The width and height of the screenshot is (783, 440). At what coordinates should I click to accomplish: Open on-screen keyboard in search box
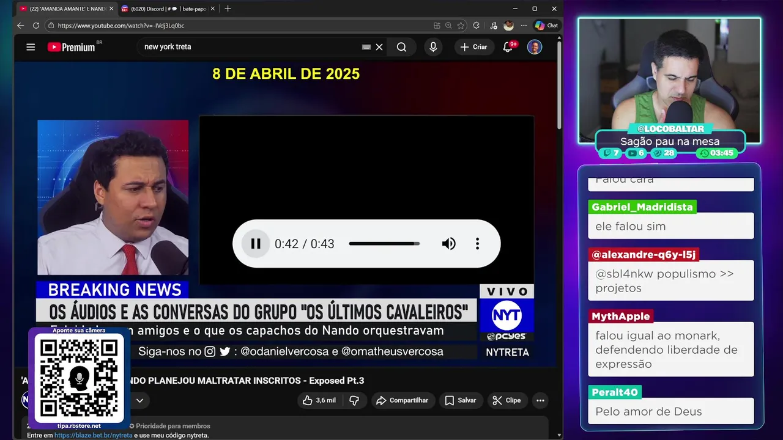pyautogui.click(x=366, y=47)
